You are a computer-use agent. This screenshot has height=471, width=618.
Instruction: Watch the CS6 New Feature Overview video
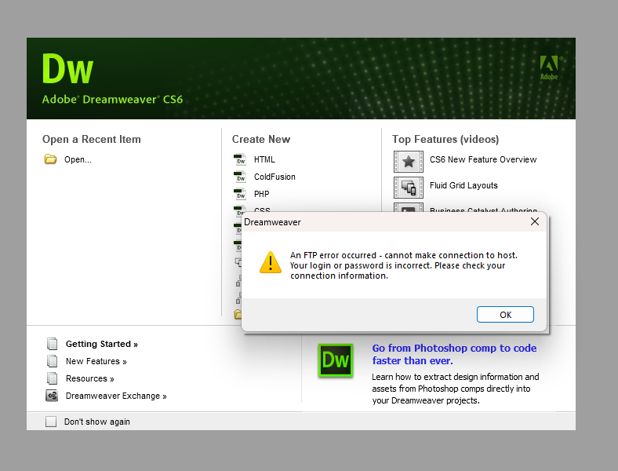point(483,160)
